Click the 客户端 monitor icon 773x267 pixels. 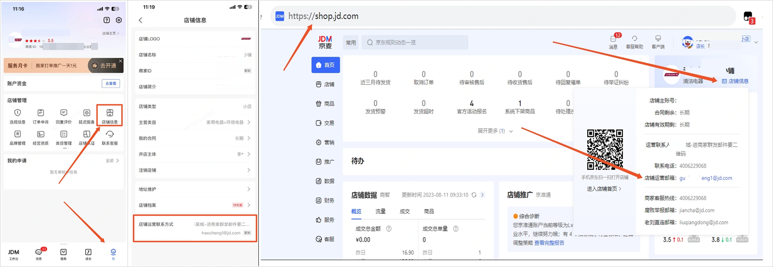[658, 38]
